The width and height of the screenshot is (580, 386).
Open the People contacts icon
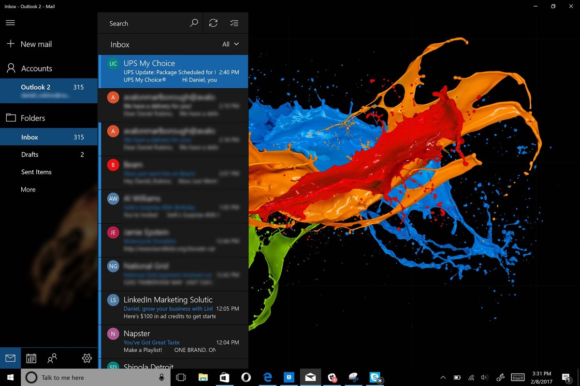(52, 358)
